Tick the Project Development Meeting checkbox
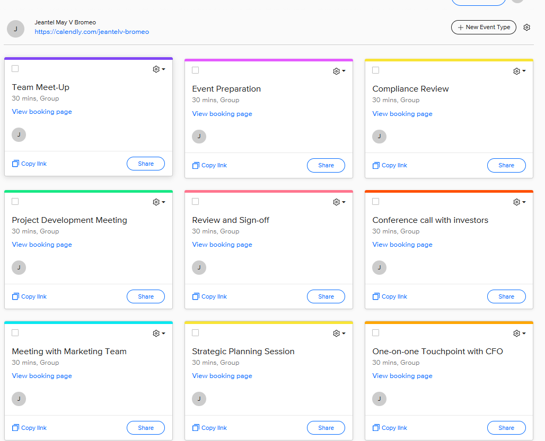The image size is (545, 441). click(x=15, y=201)
